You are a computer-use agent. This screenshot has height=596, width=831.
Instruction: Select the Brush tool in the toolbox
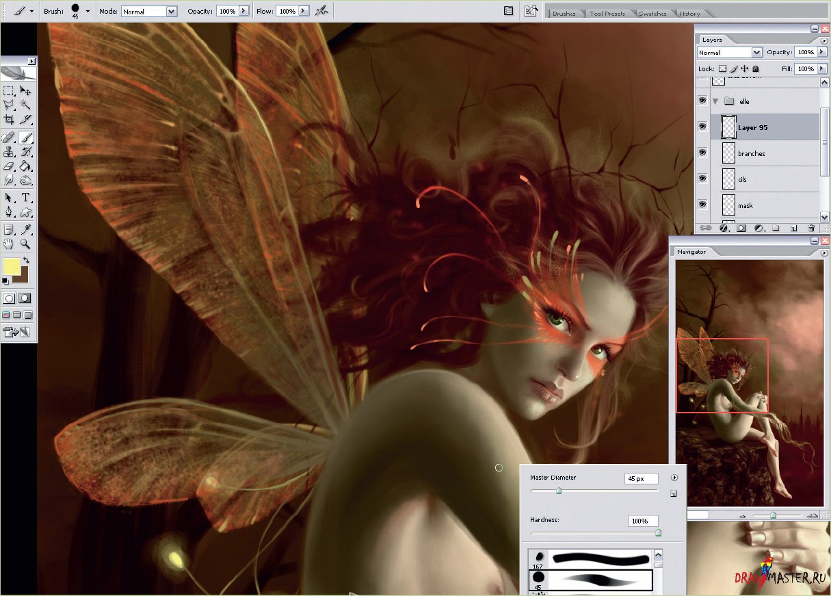[26, 138]
